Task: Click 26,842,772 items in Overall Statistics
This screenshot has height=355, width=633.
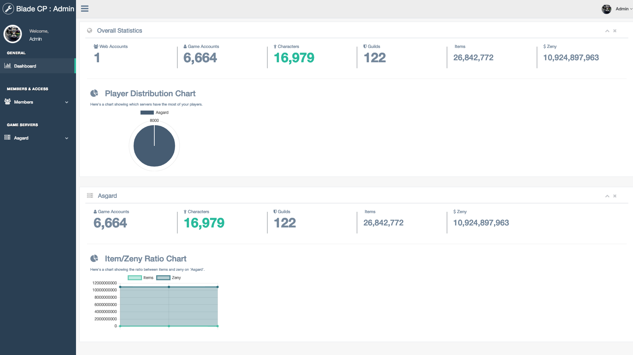Action: pyautogui.click(x=473, y=58)
